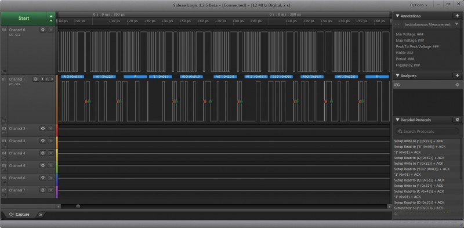Add a new annotation with plus icon
This screenshot has height=228, width=464.
tap(457, 16)
